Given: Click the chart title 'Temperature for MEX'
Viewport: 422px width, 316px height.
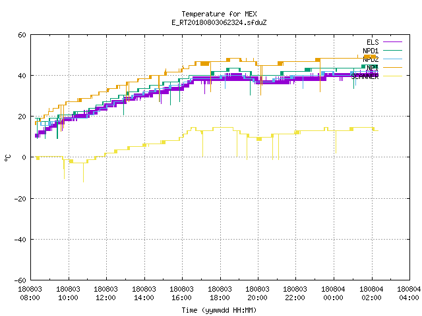Looking at the screenshot, I should [219, 14].
